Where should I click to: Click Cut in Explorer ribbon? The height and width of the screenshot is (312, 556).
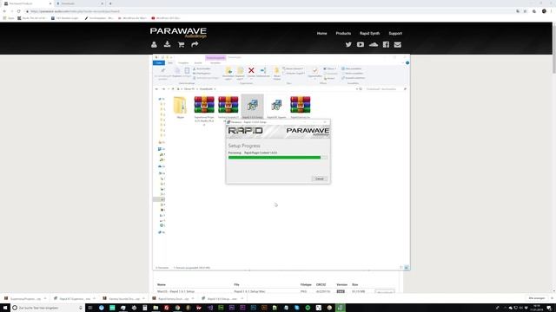coord(202,68)
